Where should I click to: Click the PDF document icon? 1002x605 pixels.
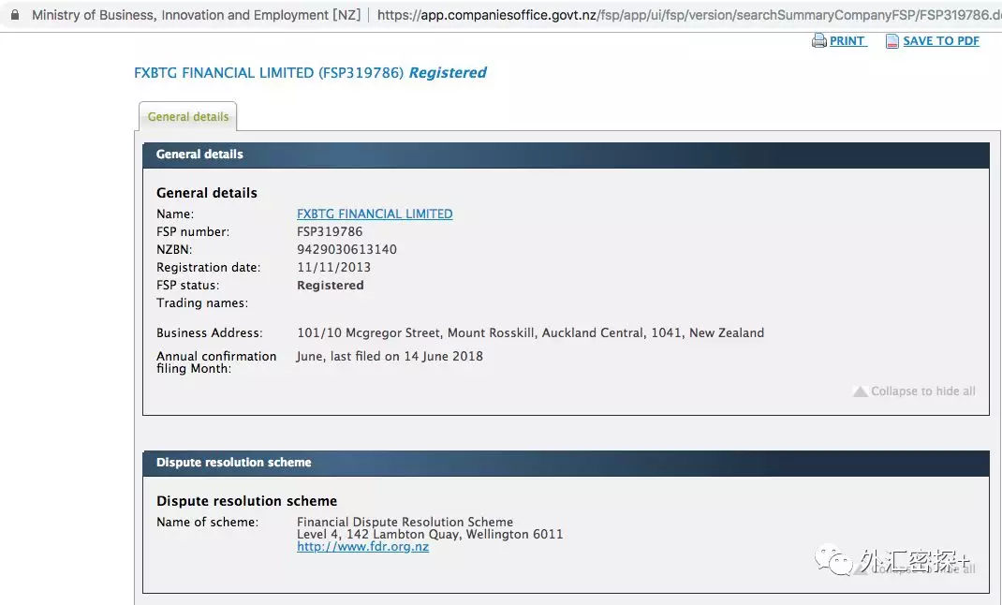pos(891,41)
